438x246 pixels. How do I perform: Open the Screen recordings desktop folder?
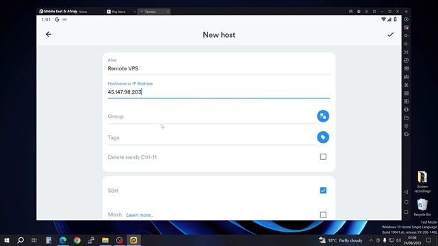[422, 182]
